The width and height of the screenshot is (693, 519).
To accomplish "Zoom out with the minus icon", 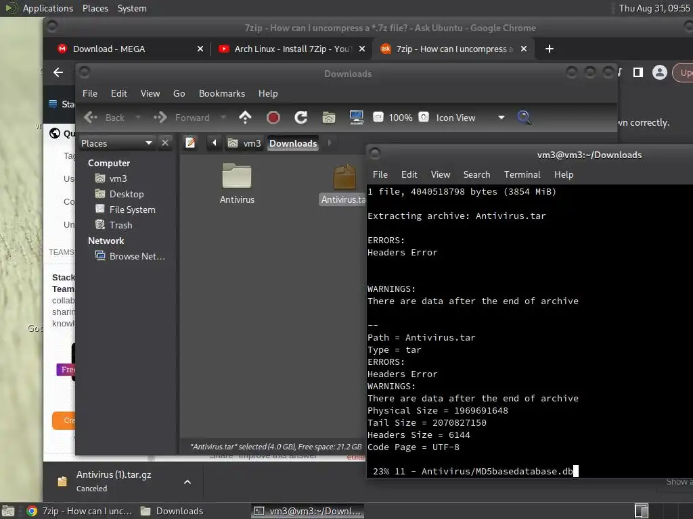I will (x=378, y=117).
